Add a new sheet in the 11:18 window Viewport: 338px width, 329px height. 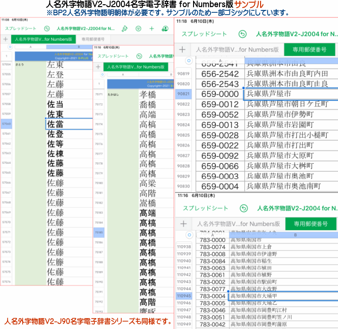point(182,50)
